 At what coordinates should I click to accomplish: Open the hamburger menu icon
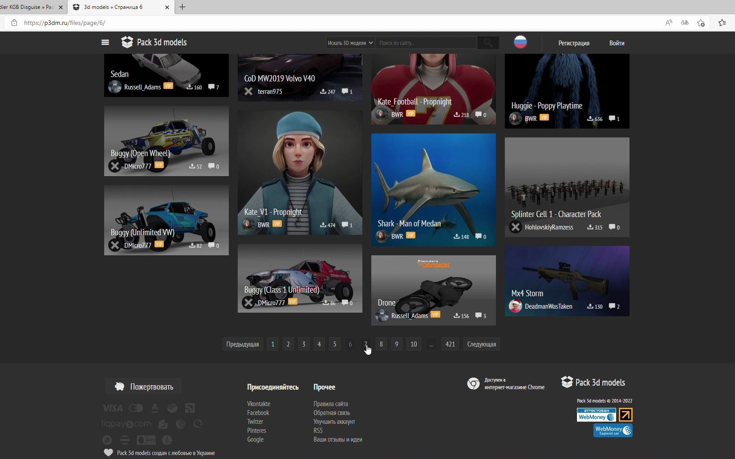coord(105,42)
